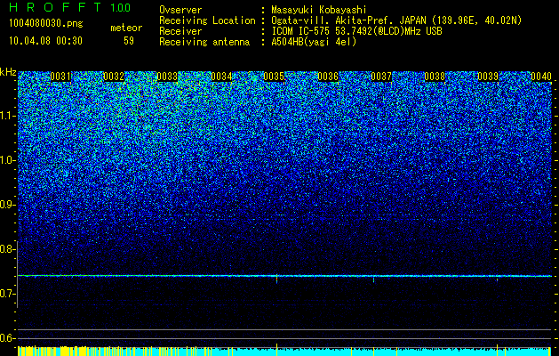Image resolution: width=559 pixels, height=356 pixels.
Task: Click the meteor count value 59
Action: click(x=129, y=41)
